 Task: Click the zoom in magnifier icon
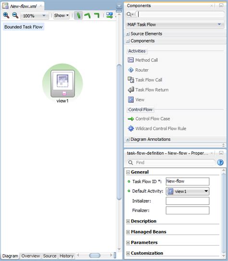6,15
